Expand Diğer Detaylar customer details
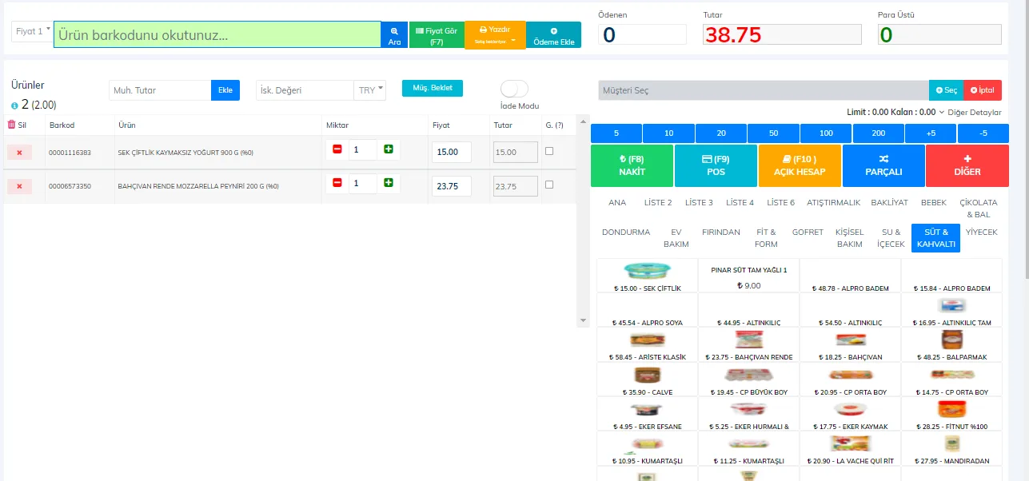The image size is (1029, 481). click(x=970, y=113)
